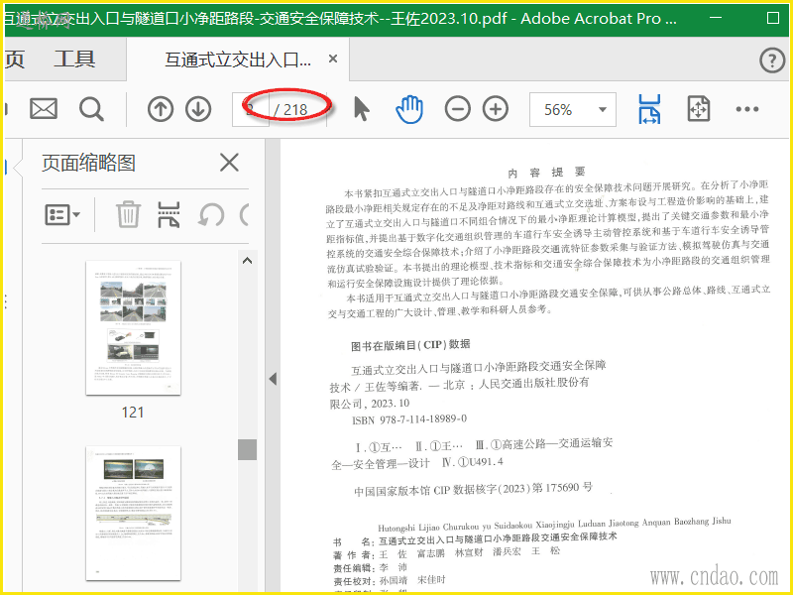Minimize the Adobe Acrobat window

point(715,18)
